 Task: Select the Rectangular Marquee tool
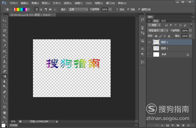coord(5,26)
